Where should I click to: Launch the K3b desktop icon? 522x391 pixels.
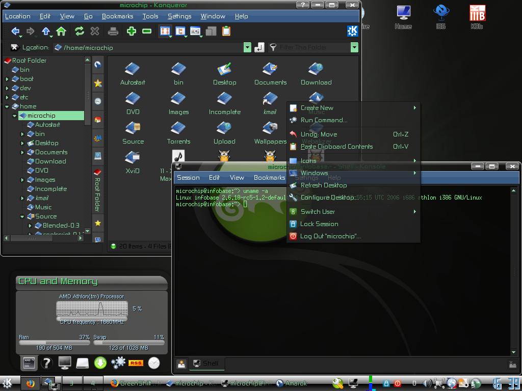(x=477, y=17)
